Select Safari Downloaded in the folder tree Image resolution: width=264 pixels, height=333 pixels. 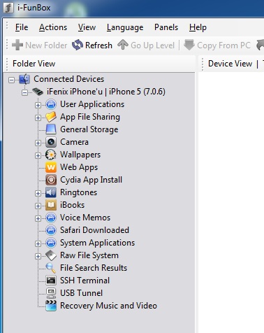pos(94,230)
